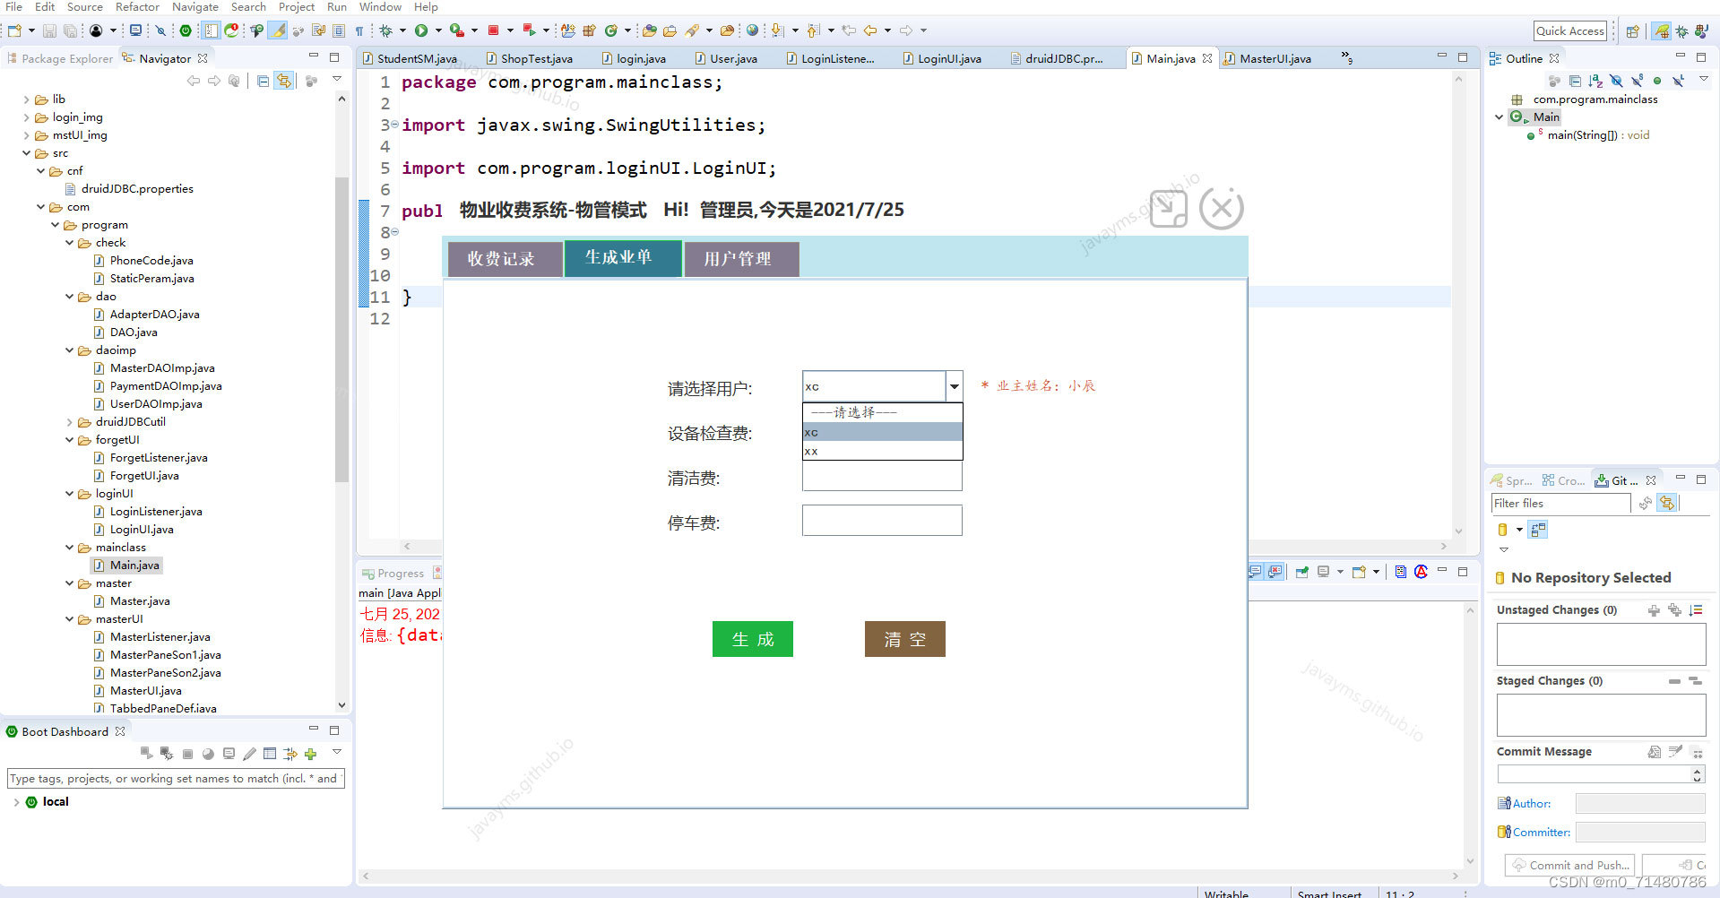Click Back navigation arrow in main toolbar

870,30
